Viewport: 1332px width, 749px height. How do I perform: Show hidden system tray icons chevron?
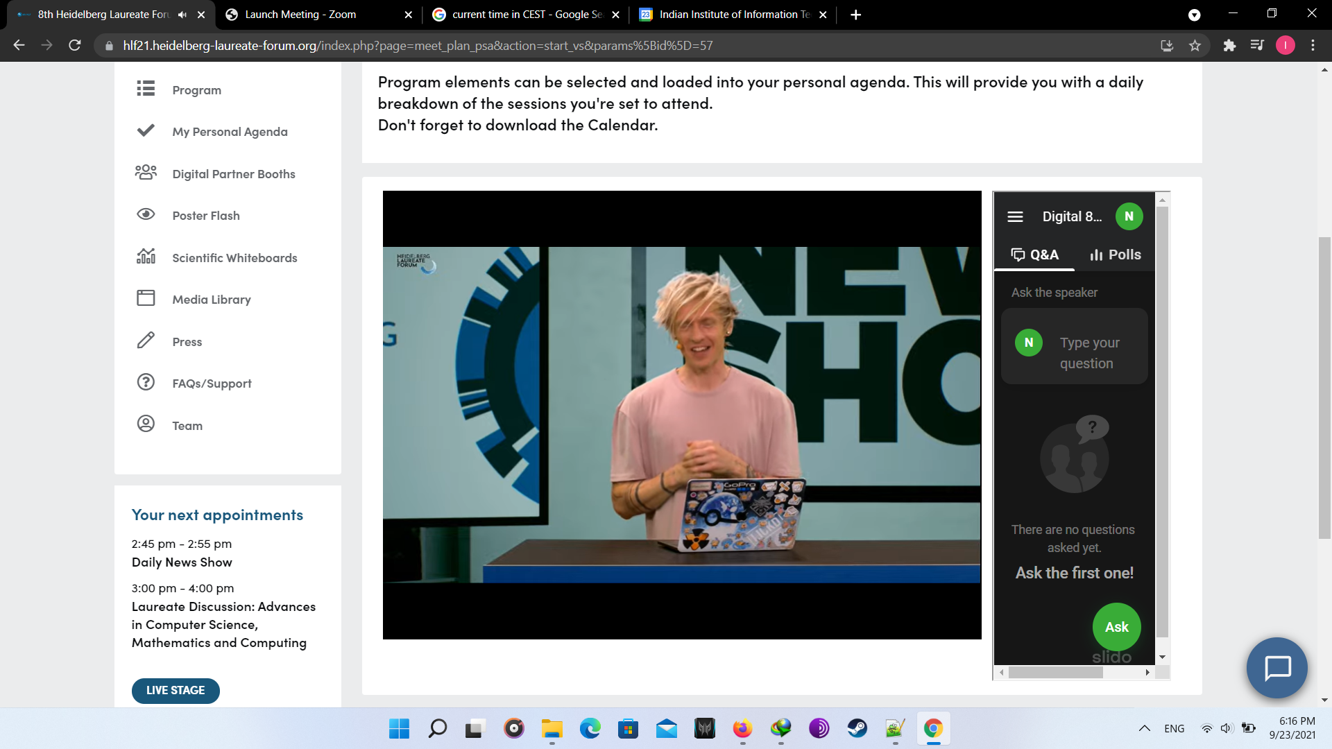[x=1145, y=728]
